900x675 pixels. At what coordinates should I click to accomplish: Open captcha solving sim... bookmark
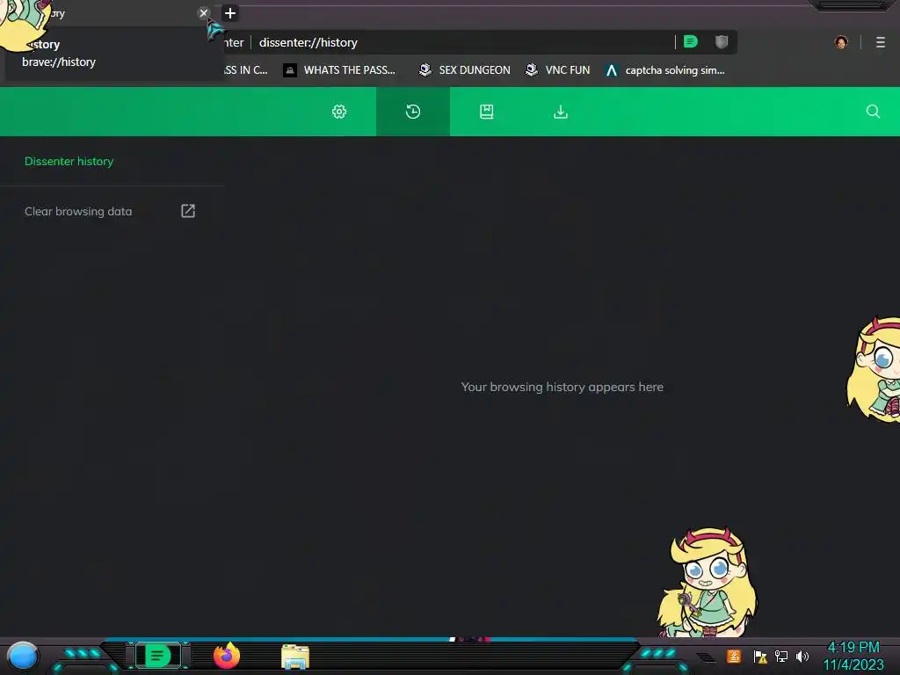pyautogui.click(x=664, y=70)
